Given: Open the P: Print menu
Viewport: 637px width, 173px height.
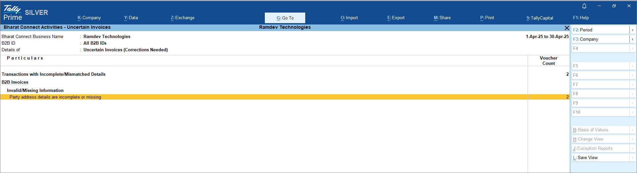Looking at the screenshot, I should point(487,18).
